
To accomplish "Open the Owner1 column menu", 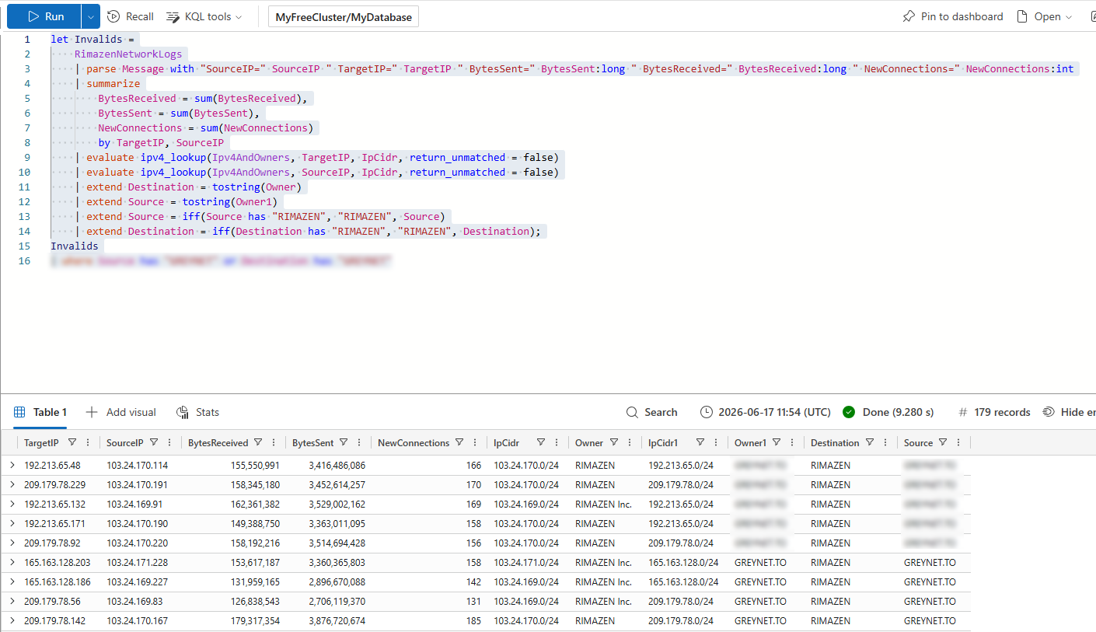I will 793,442.
